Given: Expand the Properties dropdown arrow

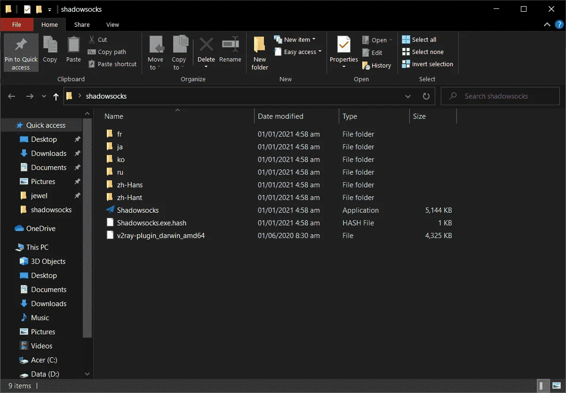Looking at the screenshot, I should tap(344, 67).
